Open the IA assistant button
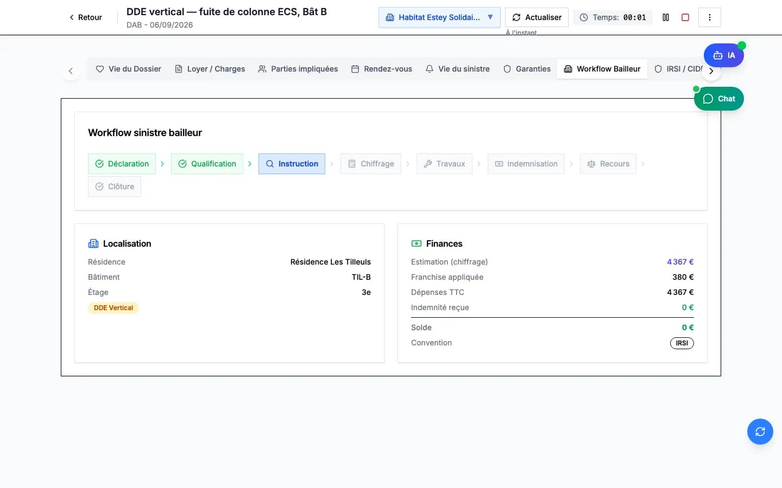Screen dimensions: 782x488 coord(724,55)
